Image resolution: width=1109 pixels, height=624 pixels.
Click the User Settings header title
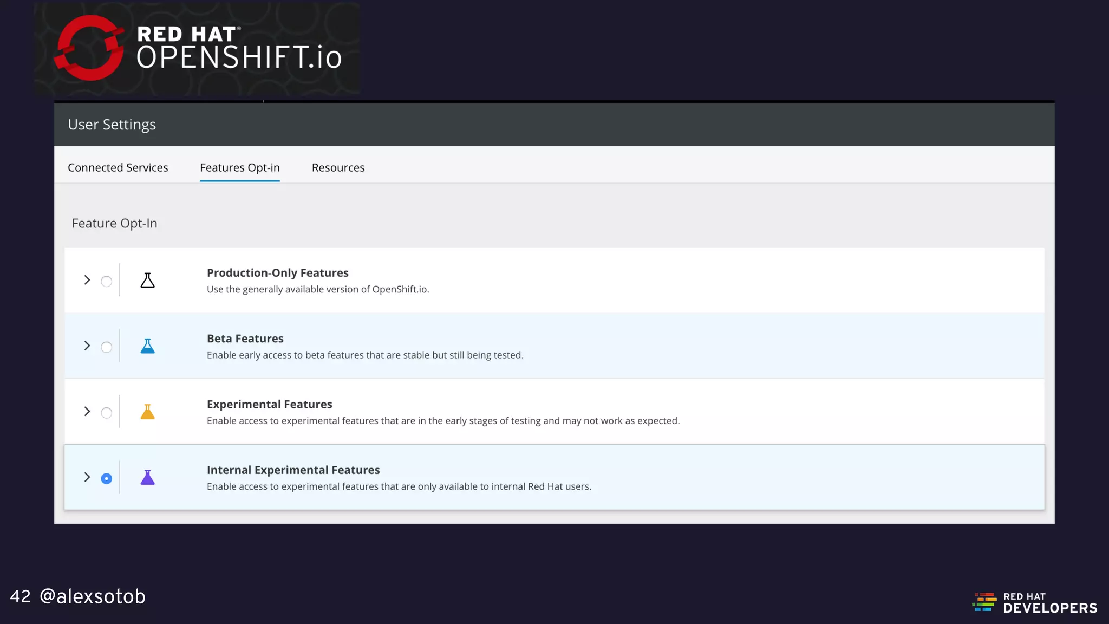coord(112,125)
